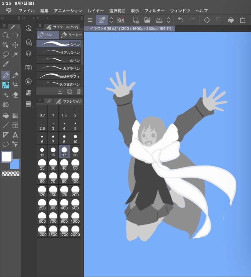Open the Move layer tool

[x=15, y=45]
